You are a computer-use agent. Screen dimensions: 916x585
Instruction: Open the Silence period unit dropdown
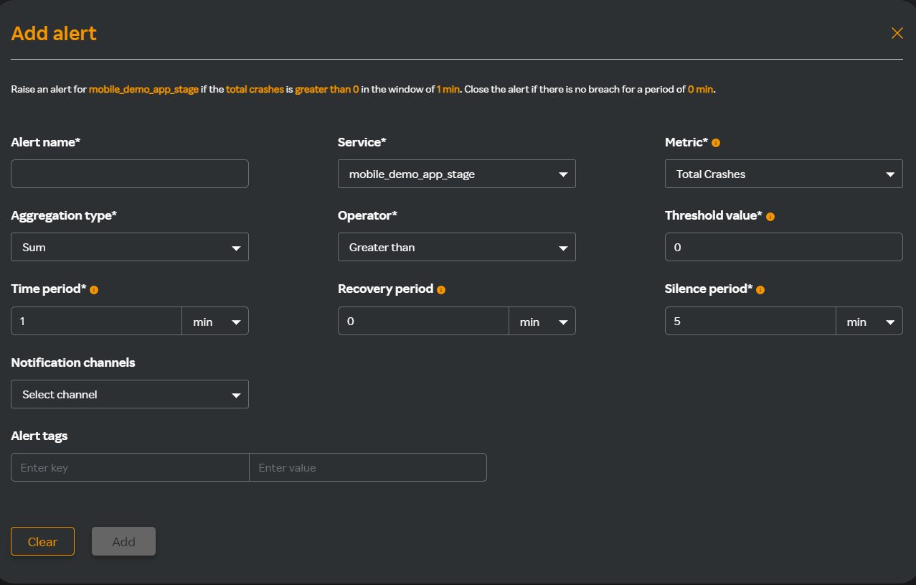point(869,322)
